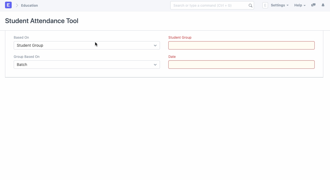Click the Group Based On label
The image size is (330, 180).
[x=27, y=57]
